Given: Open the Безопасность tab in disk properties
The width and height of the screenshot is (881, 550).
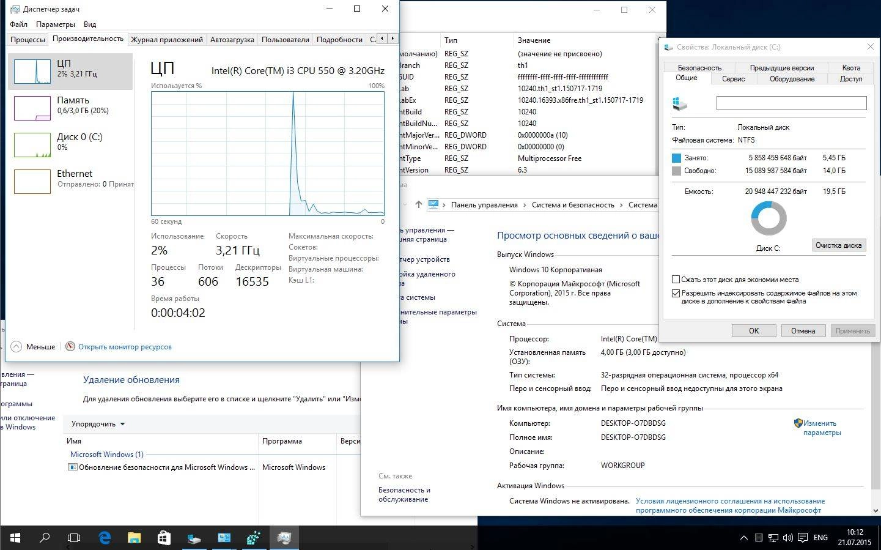Looking at the screenshot, I should point(699,68).
